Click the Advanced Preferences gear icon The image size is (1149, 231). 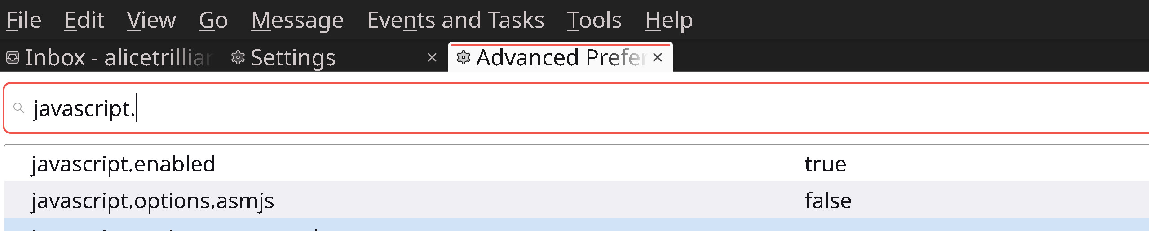pos(463,58)
